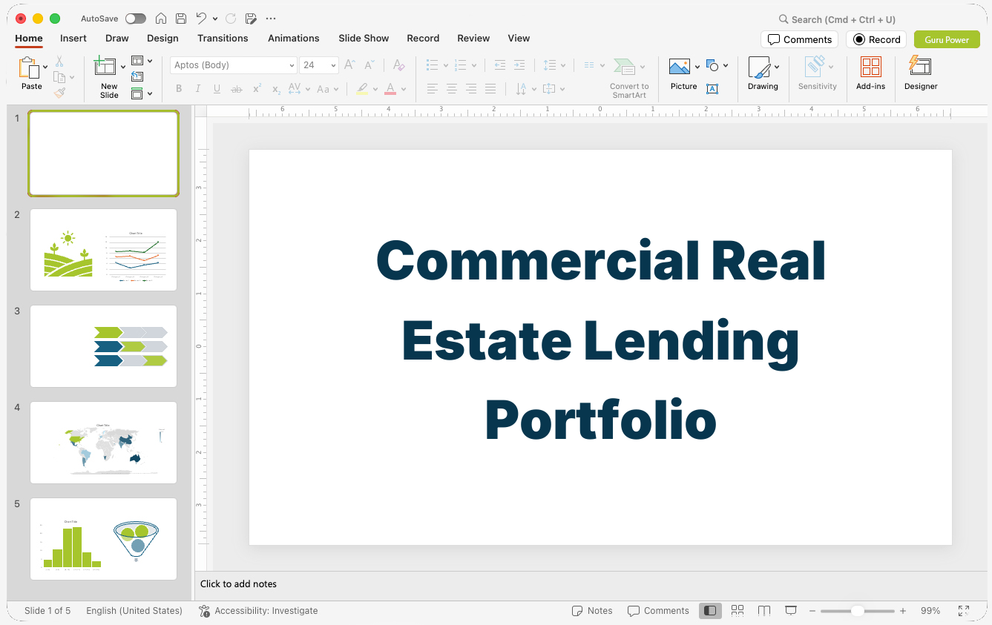This screenshot has height=625, width=992.
Task: Toggle the AutoSave switch
Action: (x=135, y=19)
